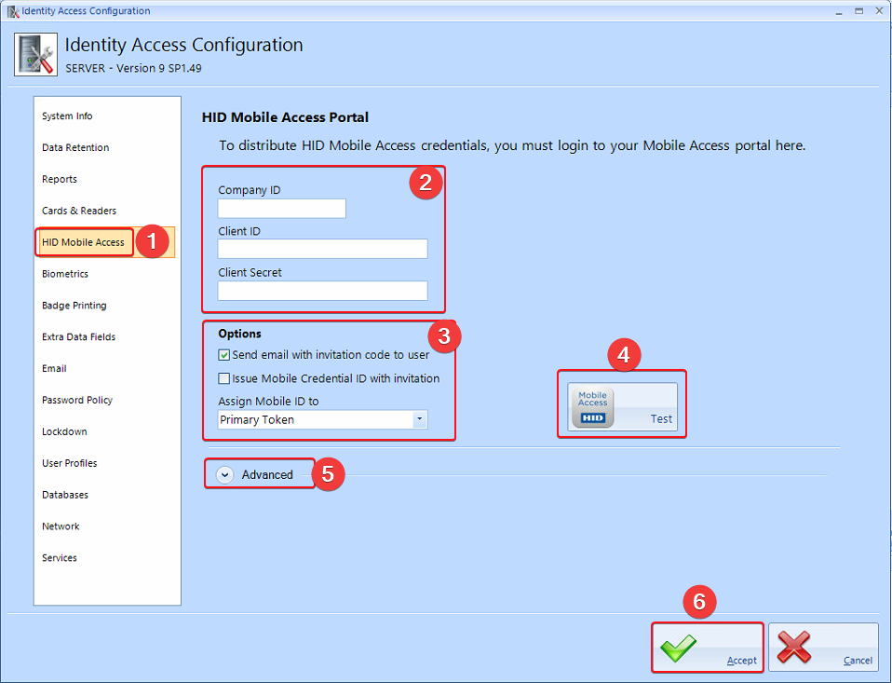892x683 pixels.
Task: Close the Identity Access Configuration window
Action: (x=879, y=11)
